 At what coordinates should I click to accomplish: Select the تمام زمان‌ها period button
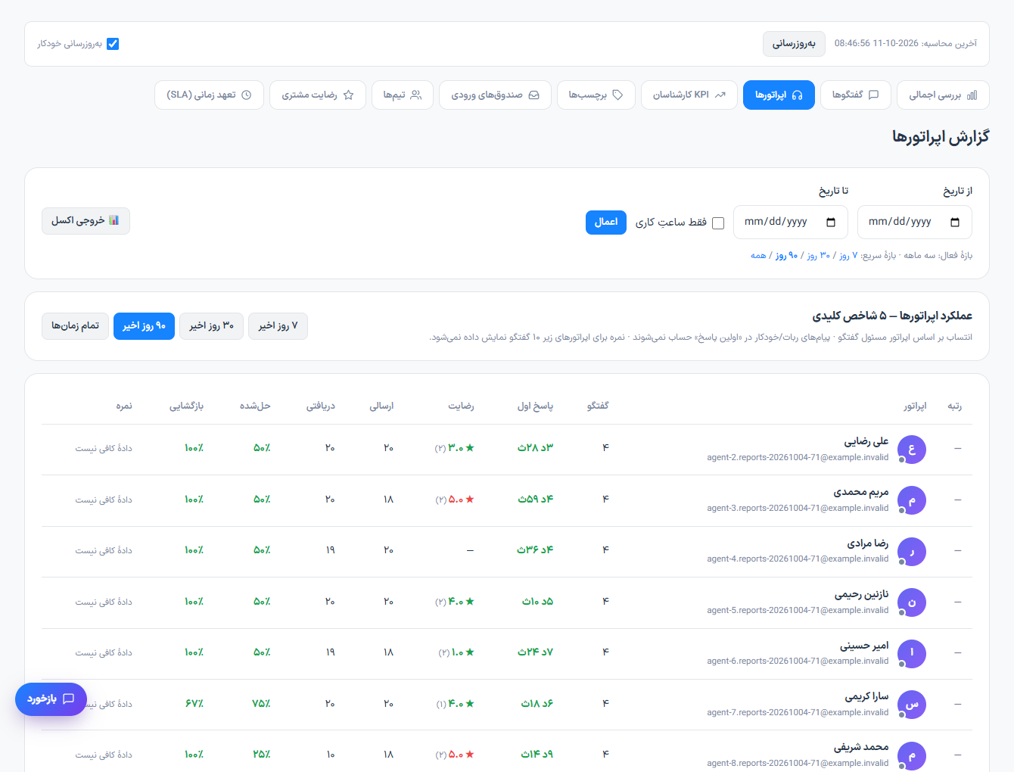75,326
